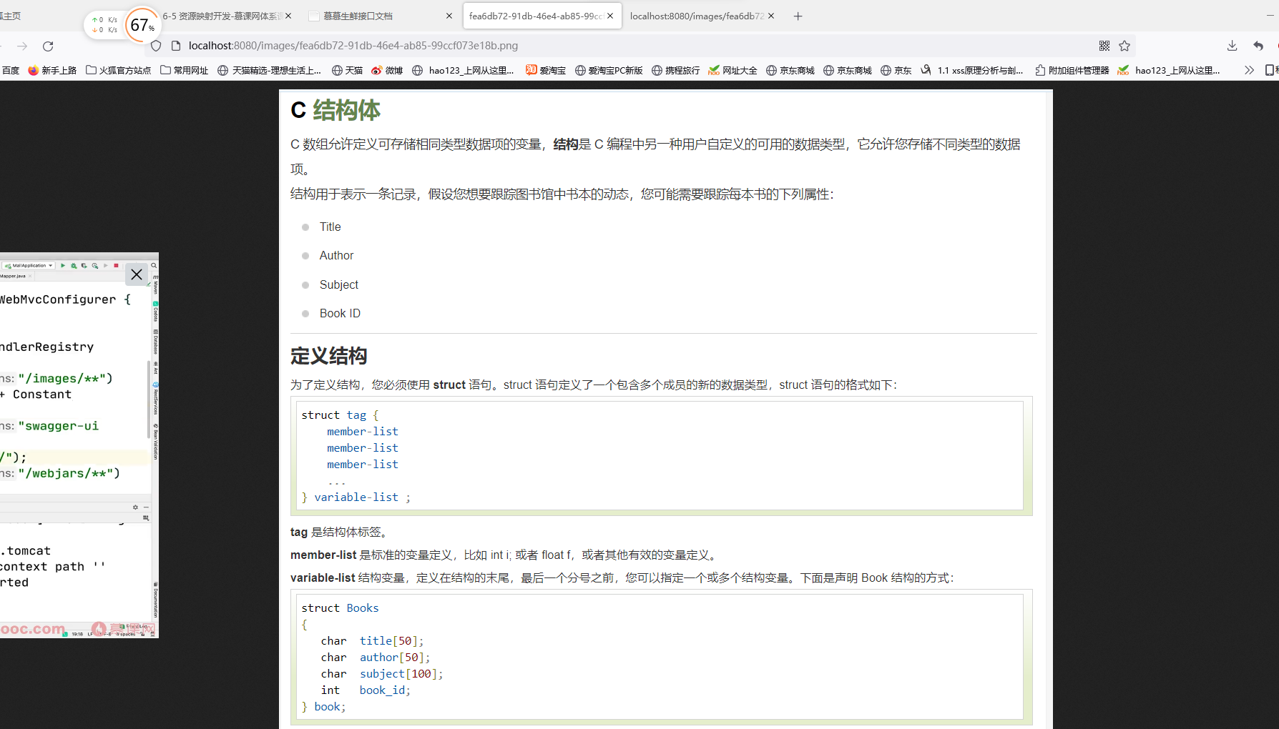Click the 67% network speed widget
The height and width of the screenshot is (729, 1279).
coord(142,25)
